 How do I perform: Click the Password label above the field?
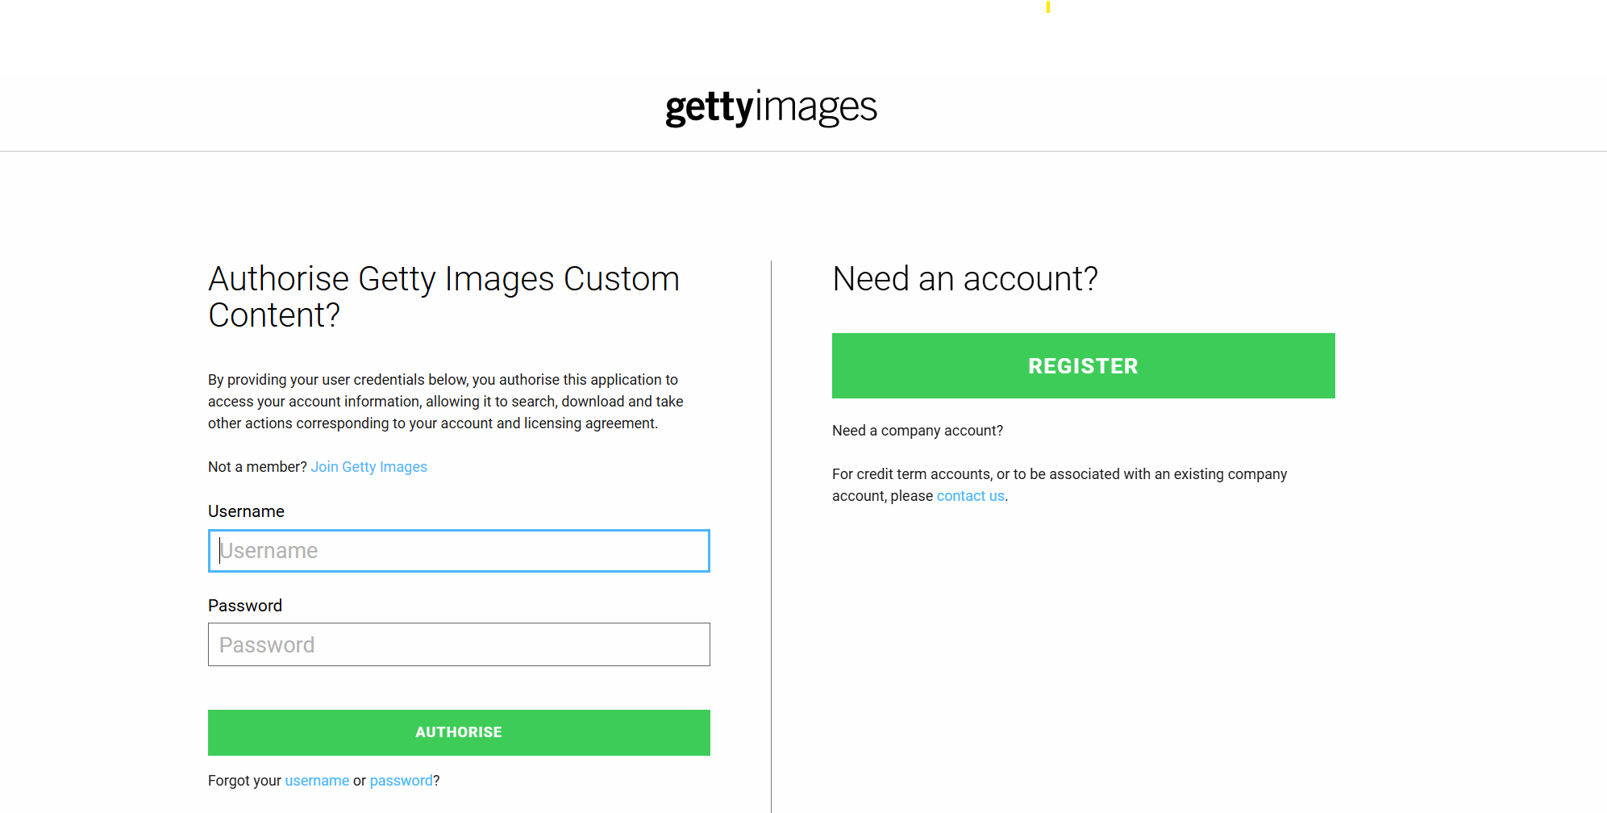point(245,606)
